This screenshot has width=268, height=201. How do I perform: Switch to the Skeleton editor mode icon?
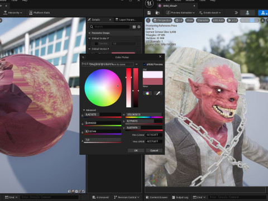247,13
